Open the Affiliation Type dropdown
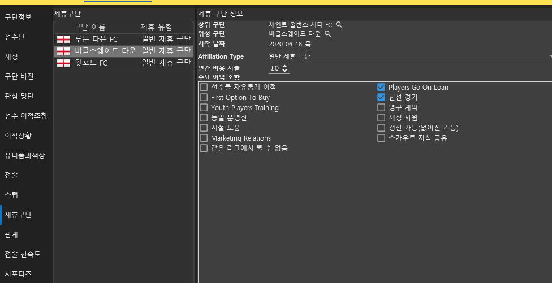 (410, 57)
